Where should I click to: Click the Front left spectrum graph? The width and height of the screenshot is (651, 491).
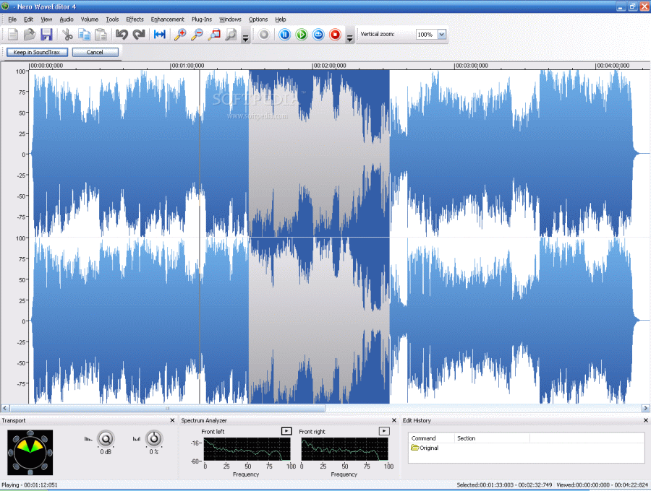(247, 449)
